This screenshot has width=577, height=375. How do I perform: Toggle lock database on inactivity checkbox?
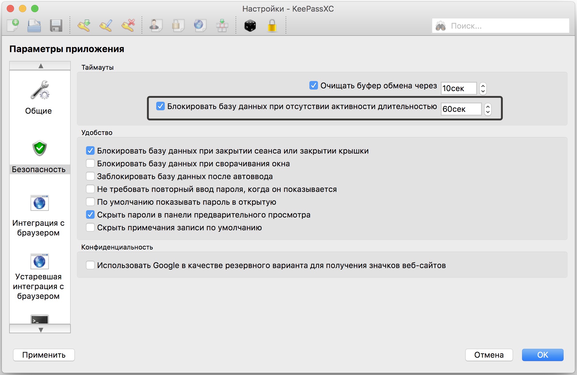click(160, 106)
